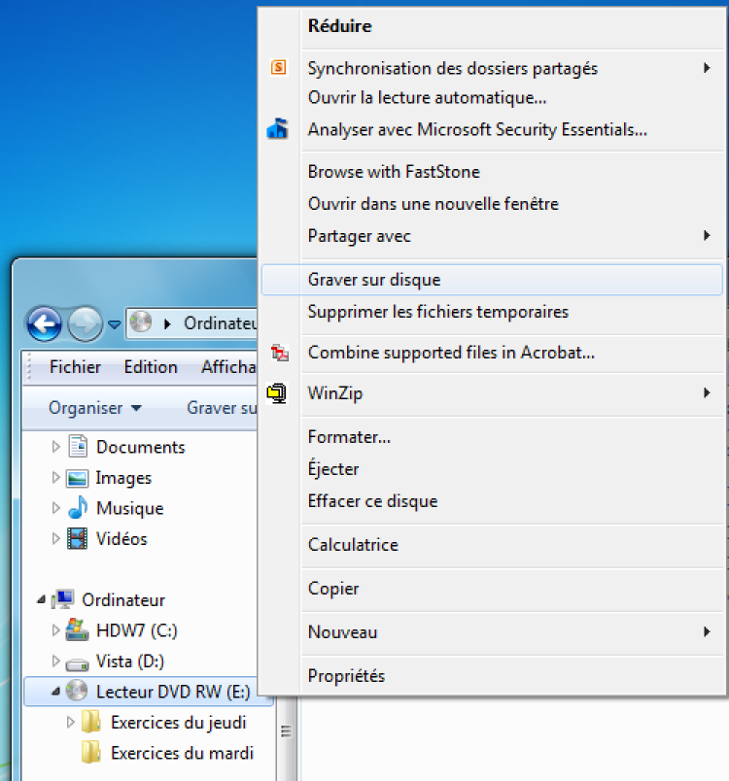
Task: Open the Fichier menu
Action: pyautogui.click(x=75, y=367)
